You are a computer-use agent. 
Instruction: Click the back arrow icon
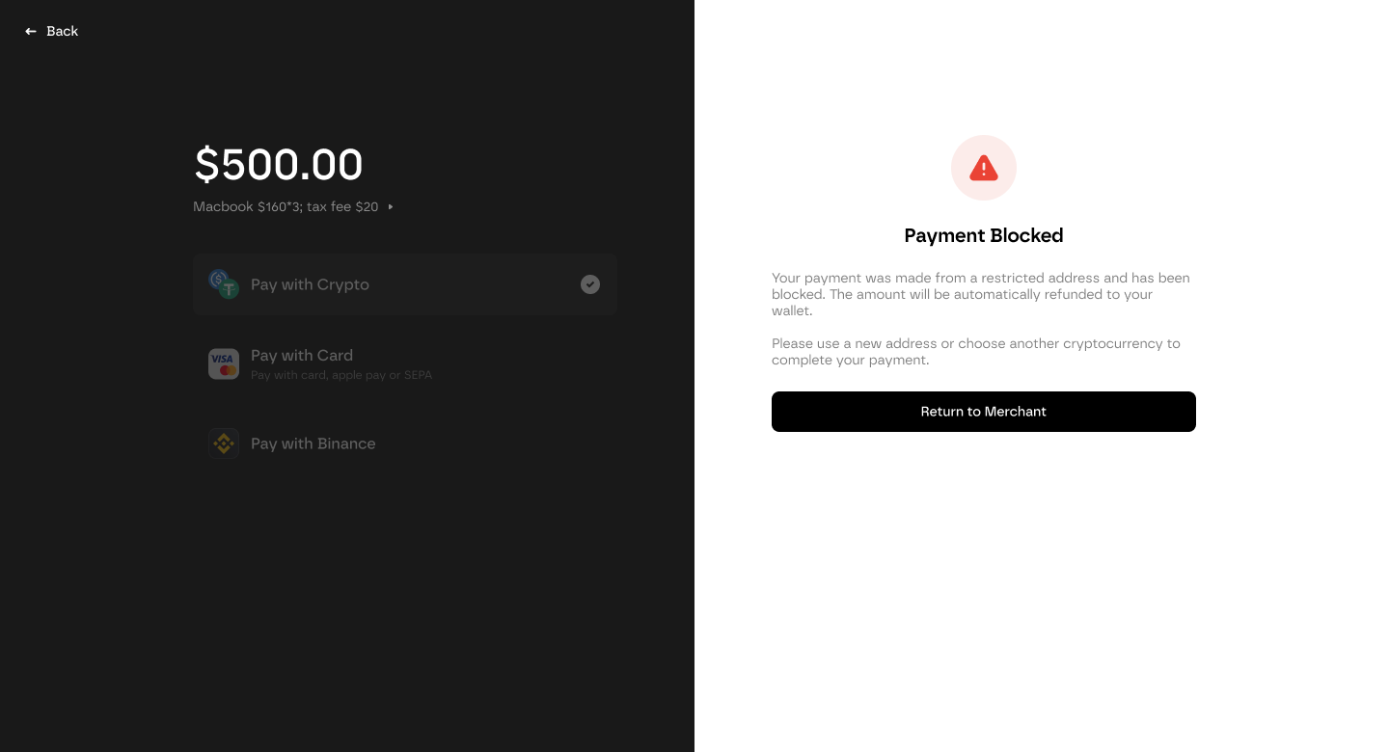(x=31, y=32)
